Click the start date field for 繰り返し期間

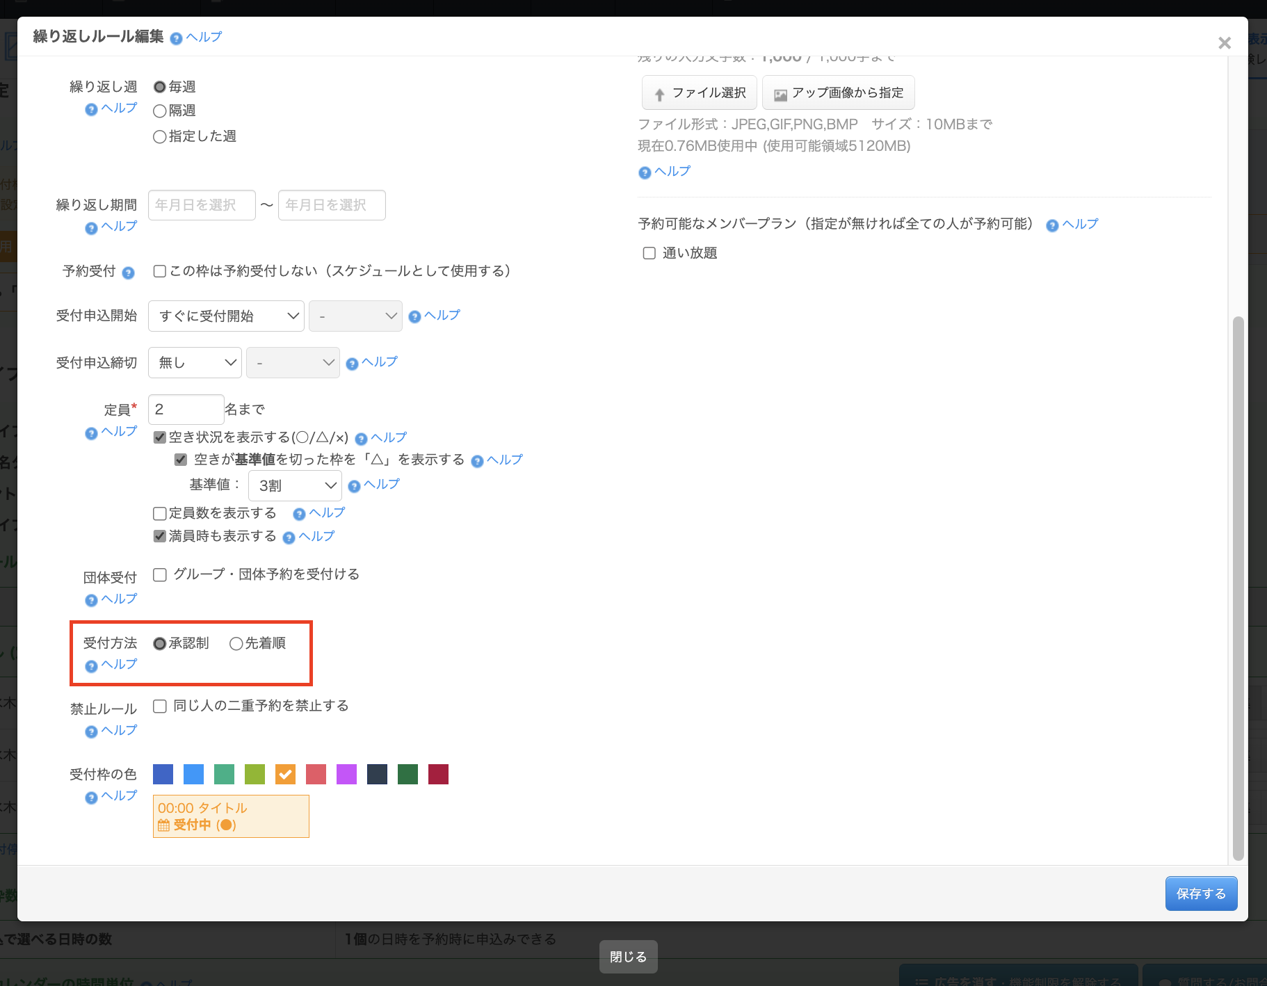[x=202, y=205]
